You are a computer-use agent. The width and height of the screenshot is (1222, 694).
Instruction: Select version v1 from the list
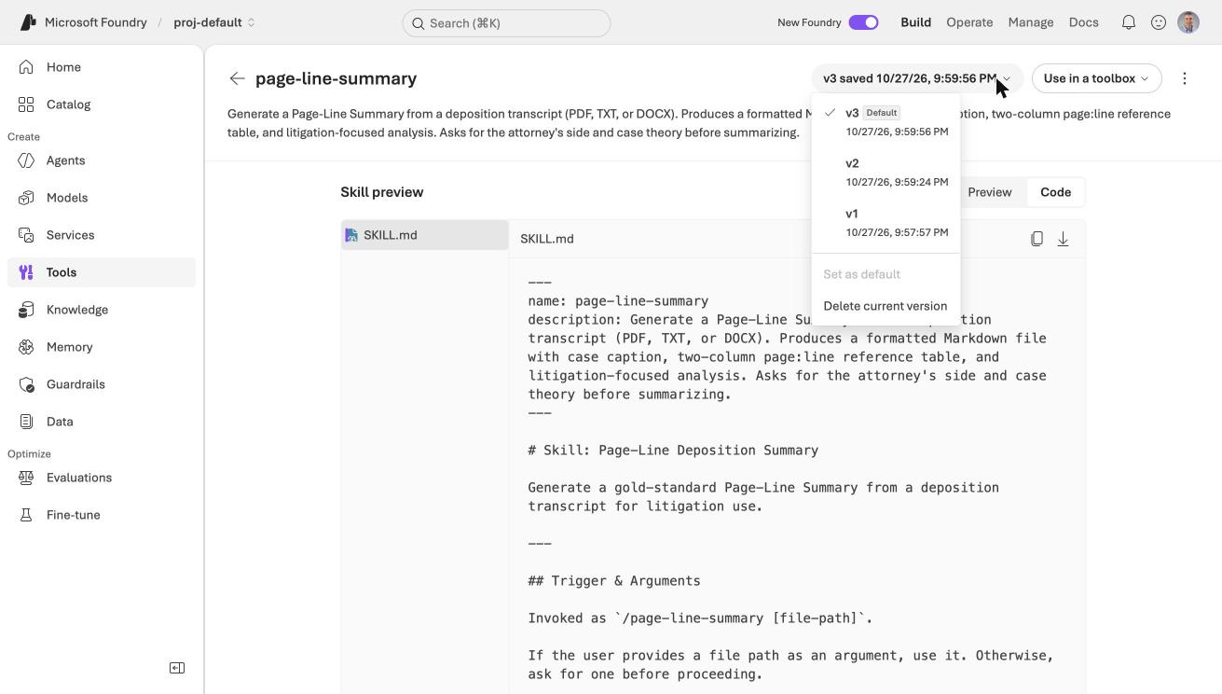point(886,223)
